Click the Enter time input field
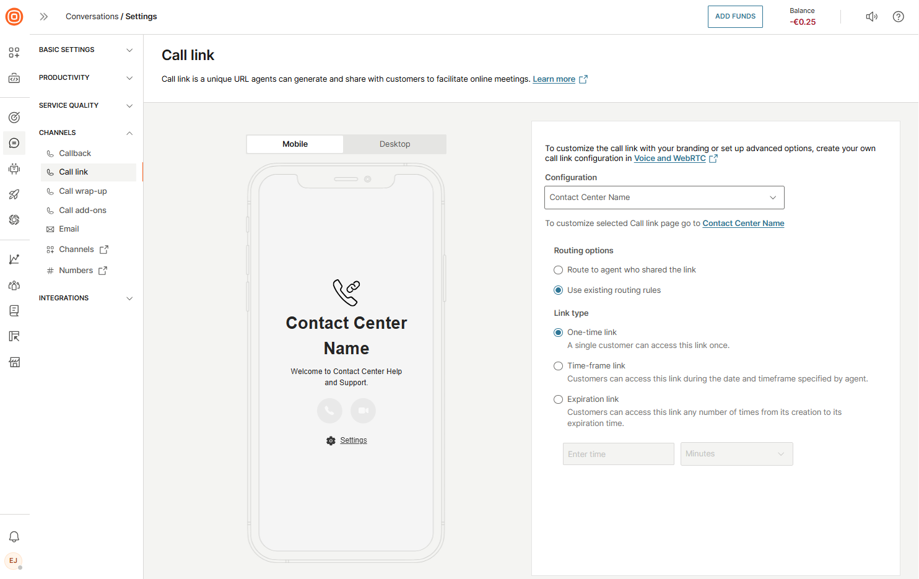The image size is (919, 579). pyautogui.click(x=618, y=454)
